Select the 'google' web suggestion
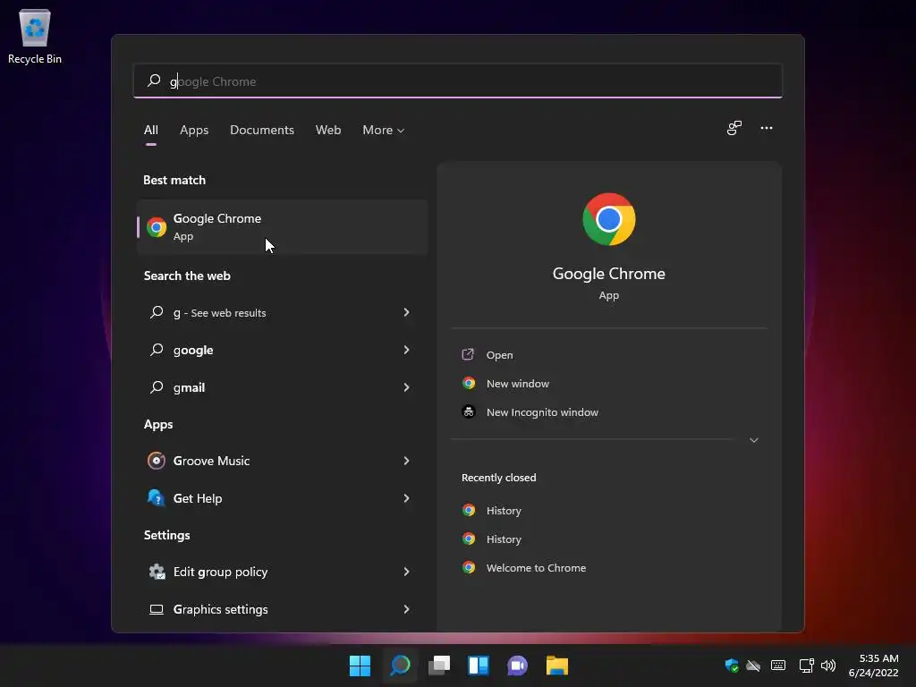The width and height of the screenshot is (916, 687). click(x=282, y=350)
